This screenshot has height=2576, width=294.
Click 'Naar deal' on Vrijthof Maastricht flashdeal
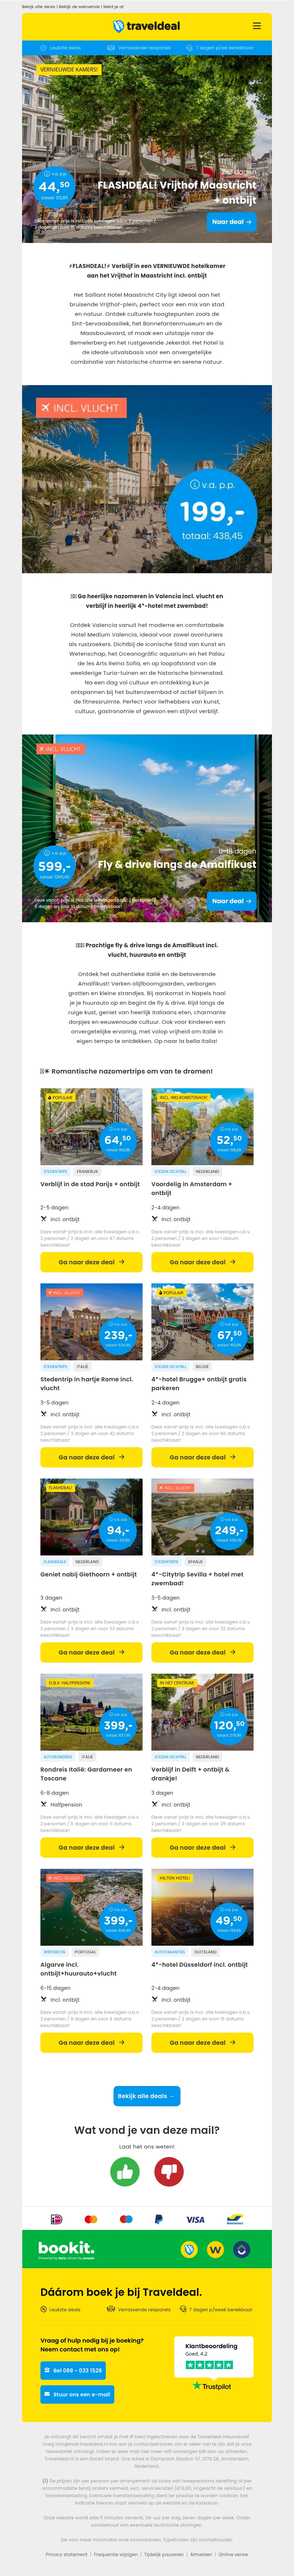point(230,222)
